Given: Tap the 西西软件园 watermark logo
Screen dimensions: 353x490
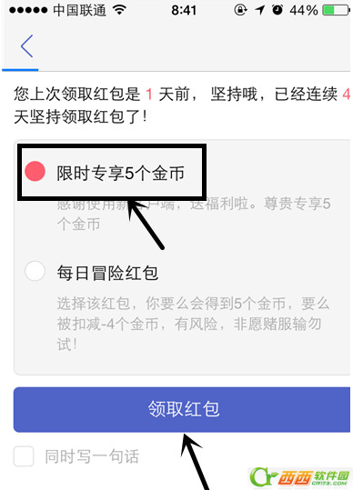Looking at the screenshot, I should (299, 477).
